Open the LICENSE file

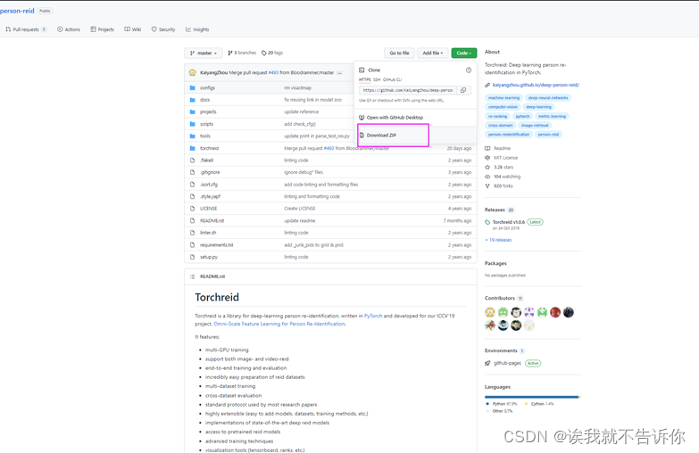209,209
